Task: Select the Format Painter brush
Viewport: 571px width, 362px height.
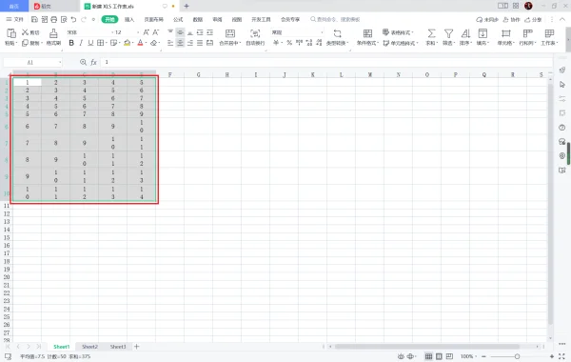Action: click(x=53, y=33)
